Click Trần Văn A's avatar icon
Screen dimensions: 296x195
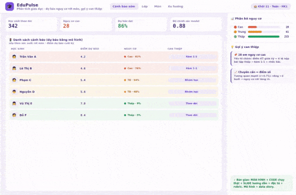[14, 56]
